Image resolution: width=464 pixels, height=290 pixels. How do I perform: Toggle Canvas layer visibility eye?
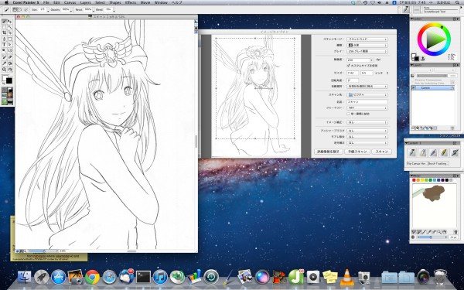click(414, 87)
